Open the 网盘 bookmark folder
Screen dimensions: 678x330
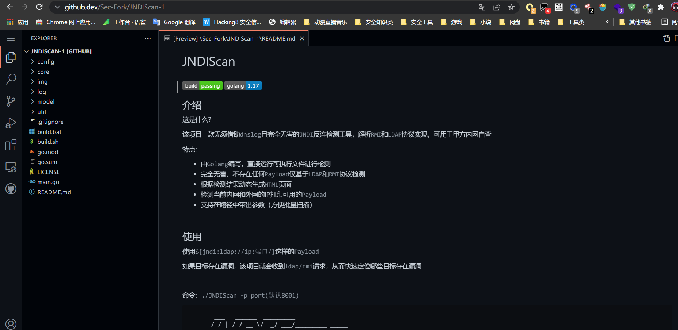[510, 22]
